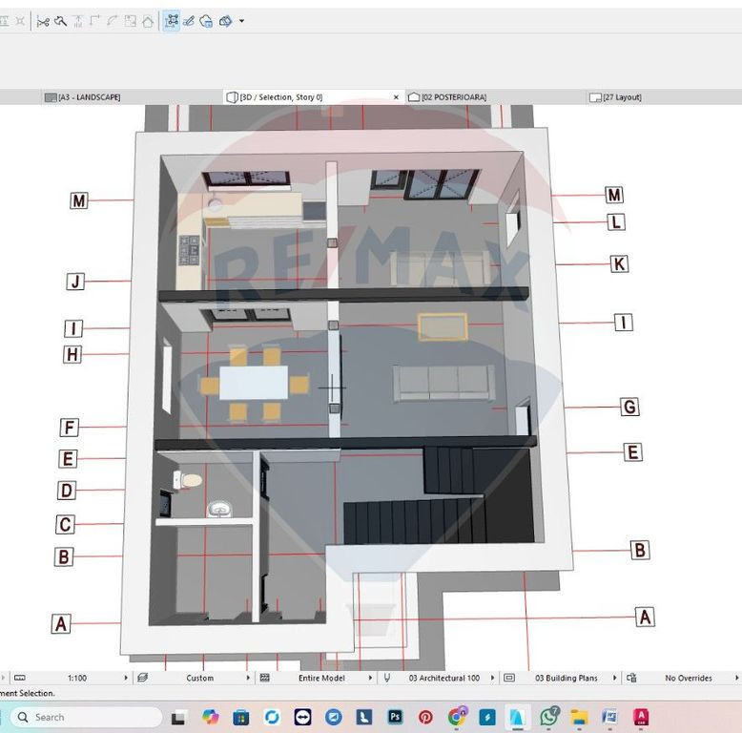
Task: Click the layers icon before Custom
Action: (142, 678)
